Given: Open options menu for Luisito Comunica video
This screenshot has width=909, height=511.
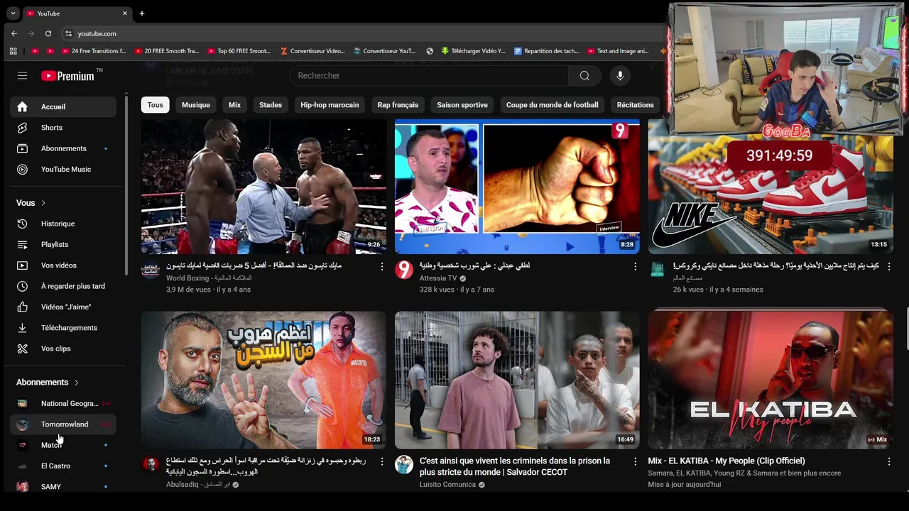Looking at the screenshot, I should click(636, 461).
